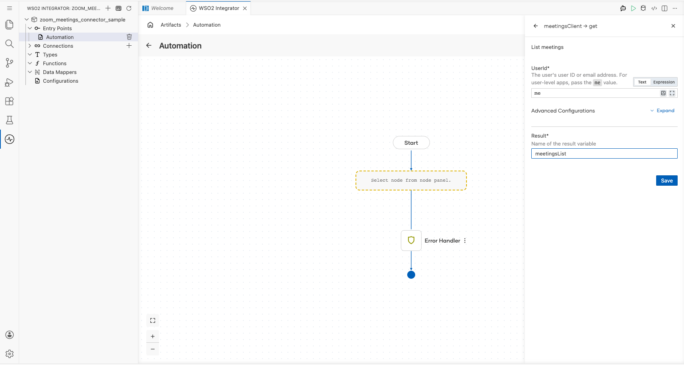The width and height of the screenshot is (684, 365).
Task: Expand Advanced Configurations section
Action: click(x=663, y=111)
